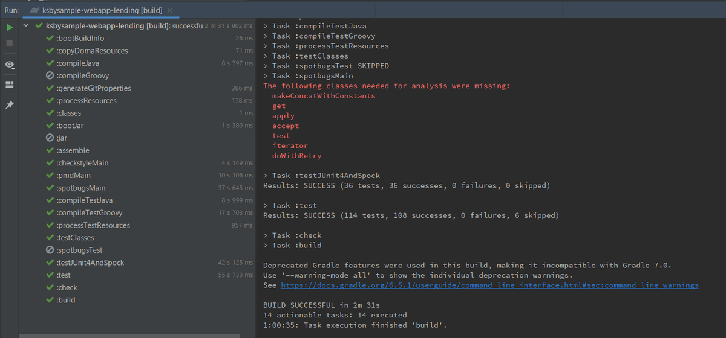Image resolution: width=726 pixels, height=338 pixels.
Task: Click the '114 tests, 108 successes' results line
Action: 411,215
